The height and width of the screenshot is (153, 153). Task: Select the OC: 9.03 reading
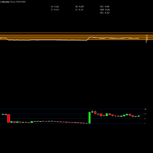(105, 7)
